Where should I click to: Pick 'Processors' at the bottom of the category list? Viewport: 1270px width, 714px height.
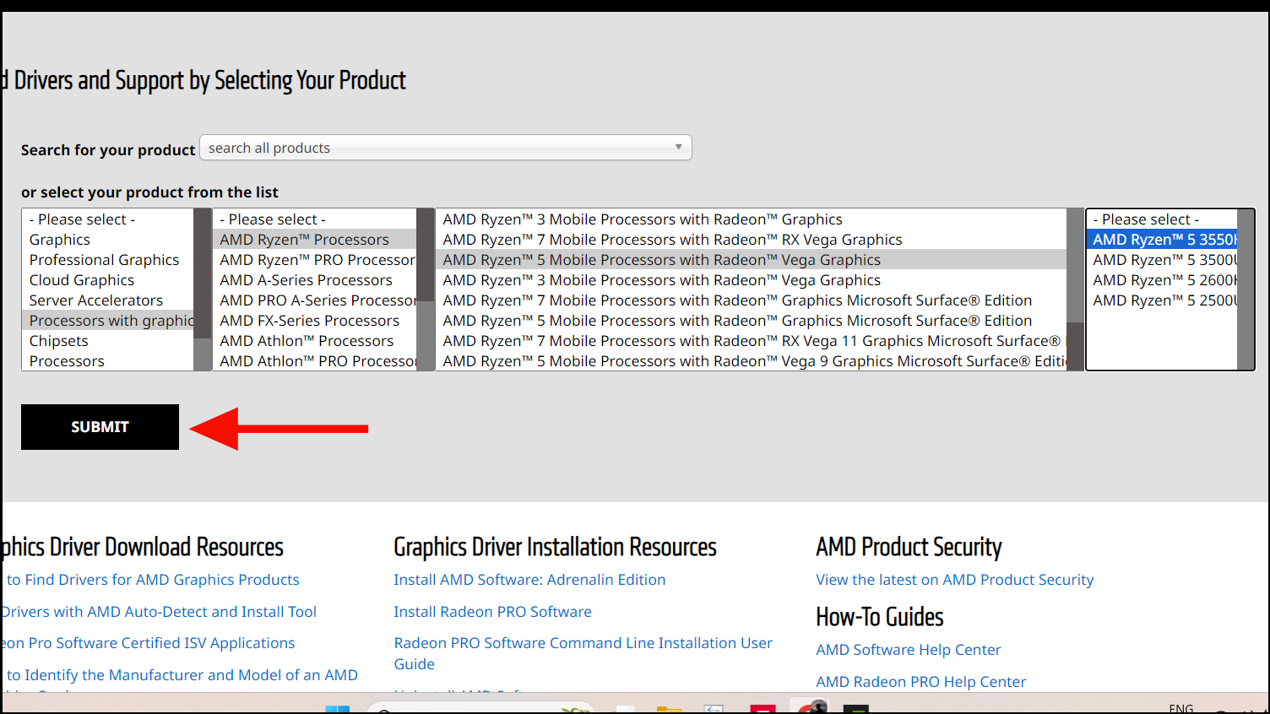pos(108,361)
